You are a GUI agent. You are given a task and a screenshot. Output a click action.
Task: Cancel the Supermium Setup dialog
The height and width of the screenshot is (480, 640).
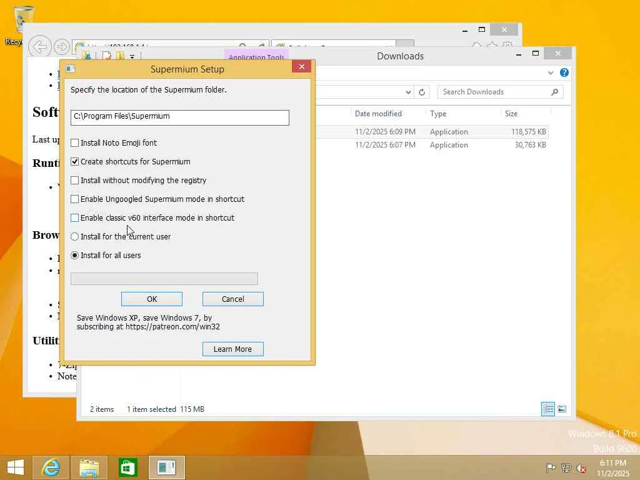[x=233, y=299]
